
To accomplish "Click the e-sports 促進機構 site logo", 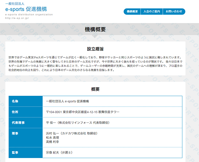I will click(26, 9).
